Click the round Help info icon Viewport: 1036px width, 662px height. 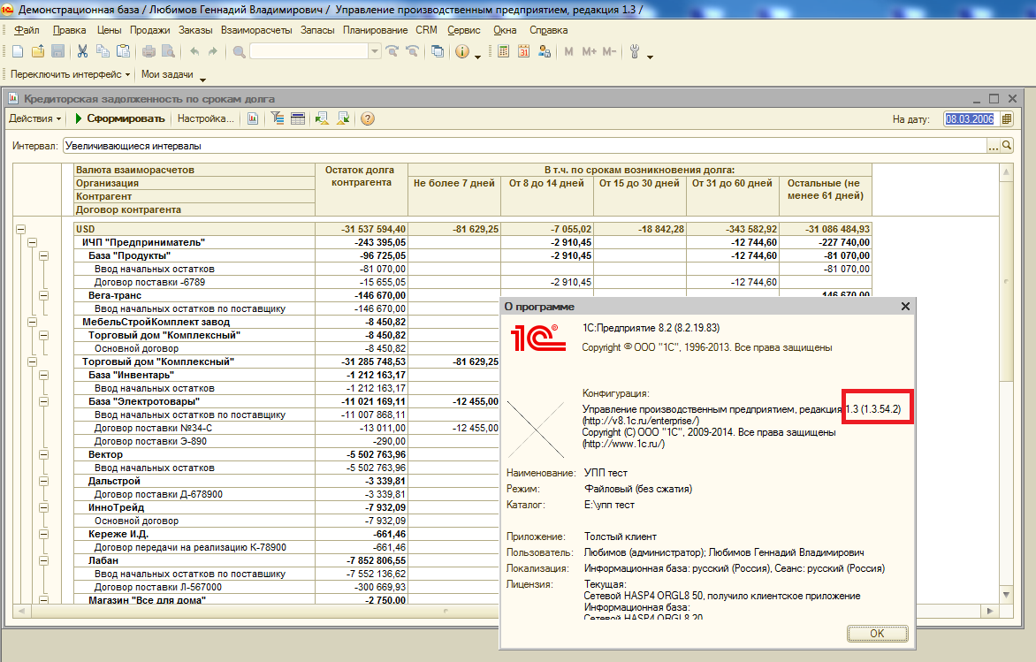click(x=462, y=51)
